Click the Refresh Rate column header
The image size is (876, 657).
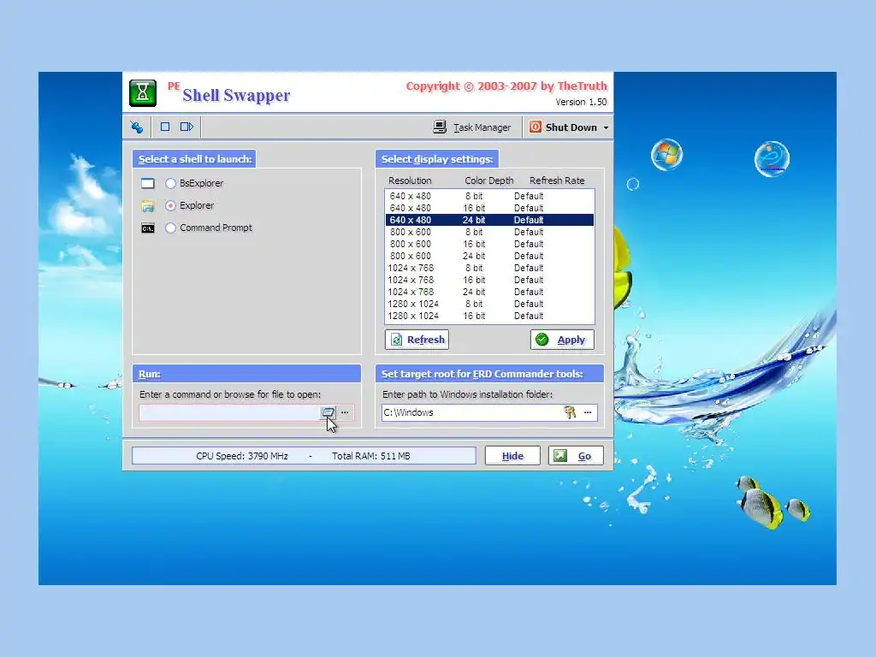tap(557, 181)
